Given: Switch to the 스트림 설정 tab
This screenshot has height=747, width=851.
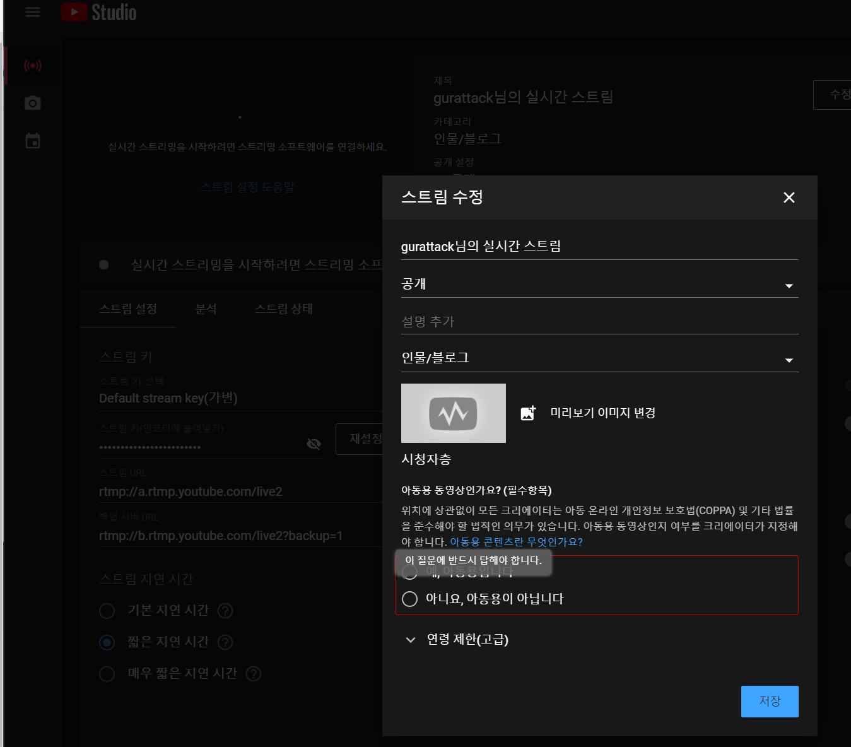Looking at the screenshot, I should tap(128, 309).
